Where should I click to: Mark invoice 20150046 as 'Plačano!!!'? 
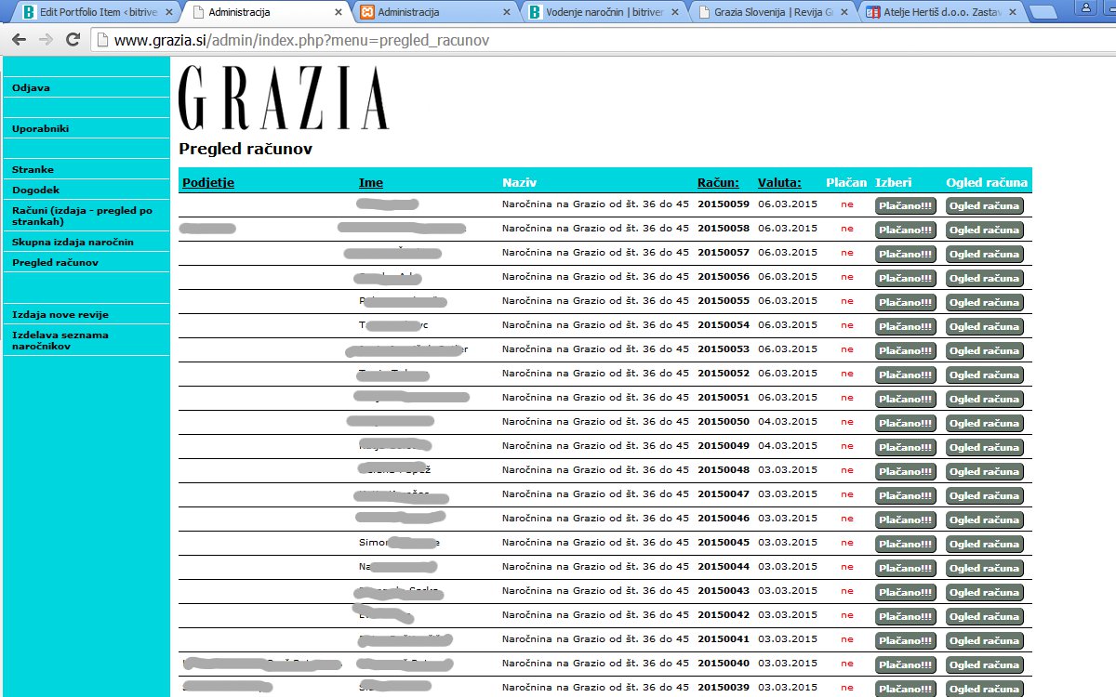906,519
